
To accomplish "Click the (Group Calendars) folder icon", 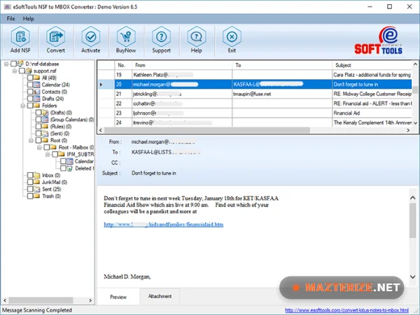I will coord(45,120).
